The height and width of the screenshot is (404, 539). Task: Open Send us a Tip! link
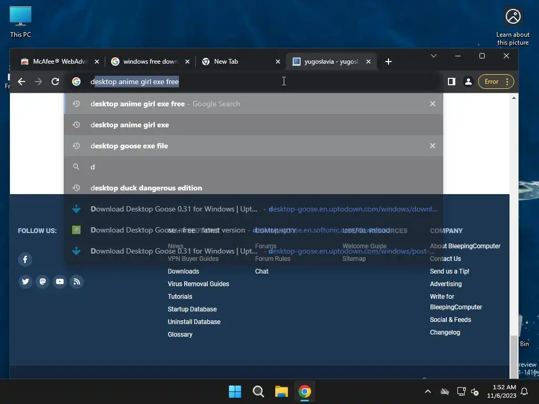point(450,271)
